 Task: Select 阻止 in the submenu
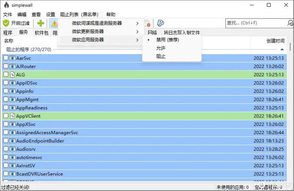[x=161, y=57]
